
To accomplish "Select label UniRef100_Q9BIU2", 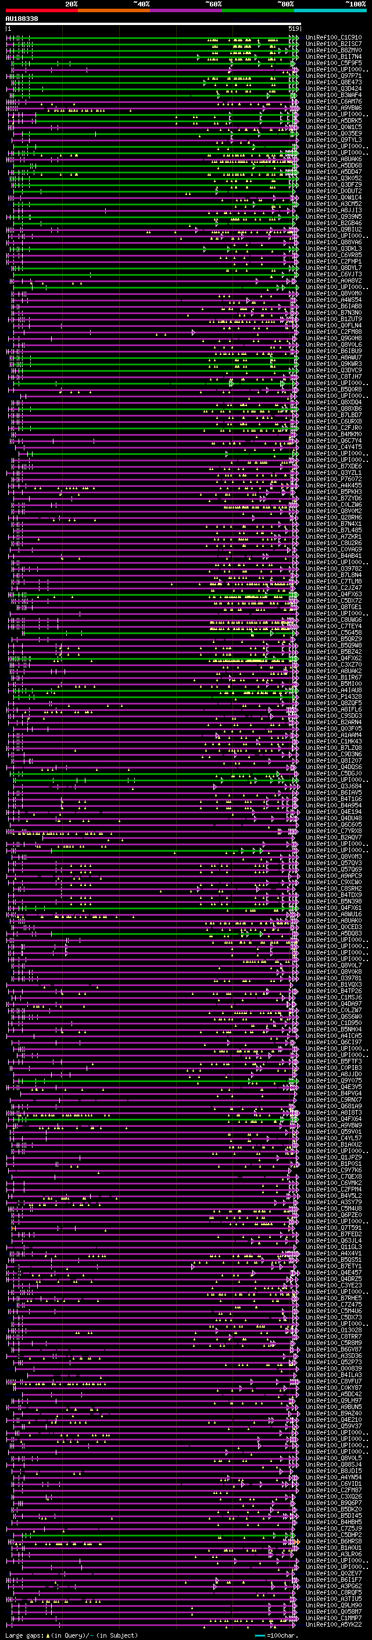I will [334, 229].
